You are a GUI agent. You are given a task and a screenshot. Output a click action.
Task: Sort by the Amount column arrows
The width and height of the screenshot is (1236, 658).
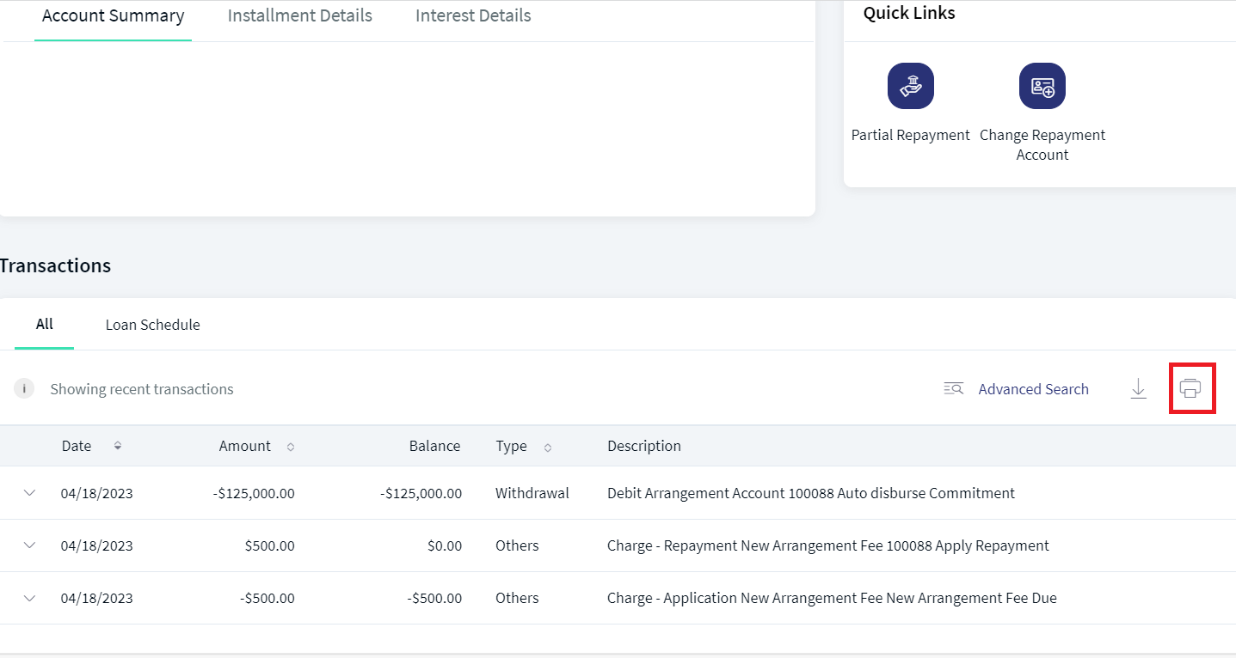tap(291, 447)
